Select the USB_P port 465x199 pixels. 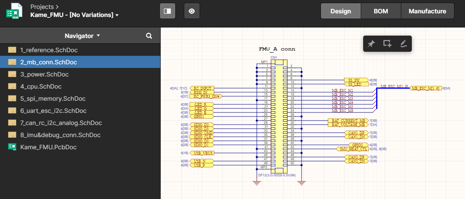[x=201, y=165]
